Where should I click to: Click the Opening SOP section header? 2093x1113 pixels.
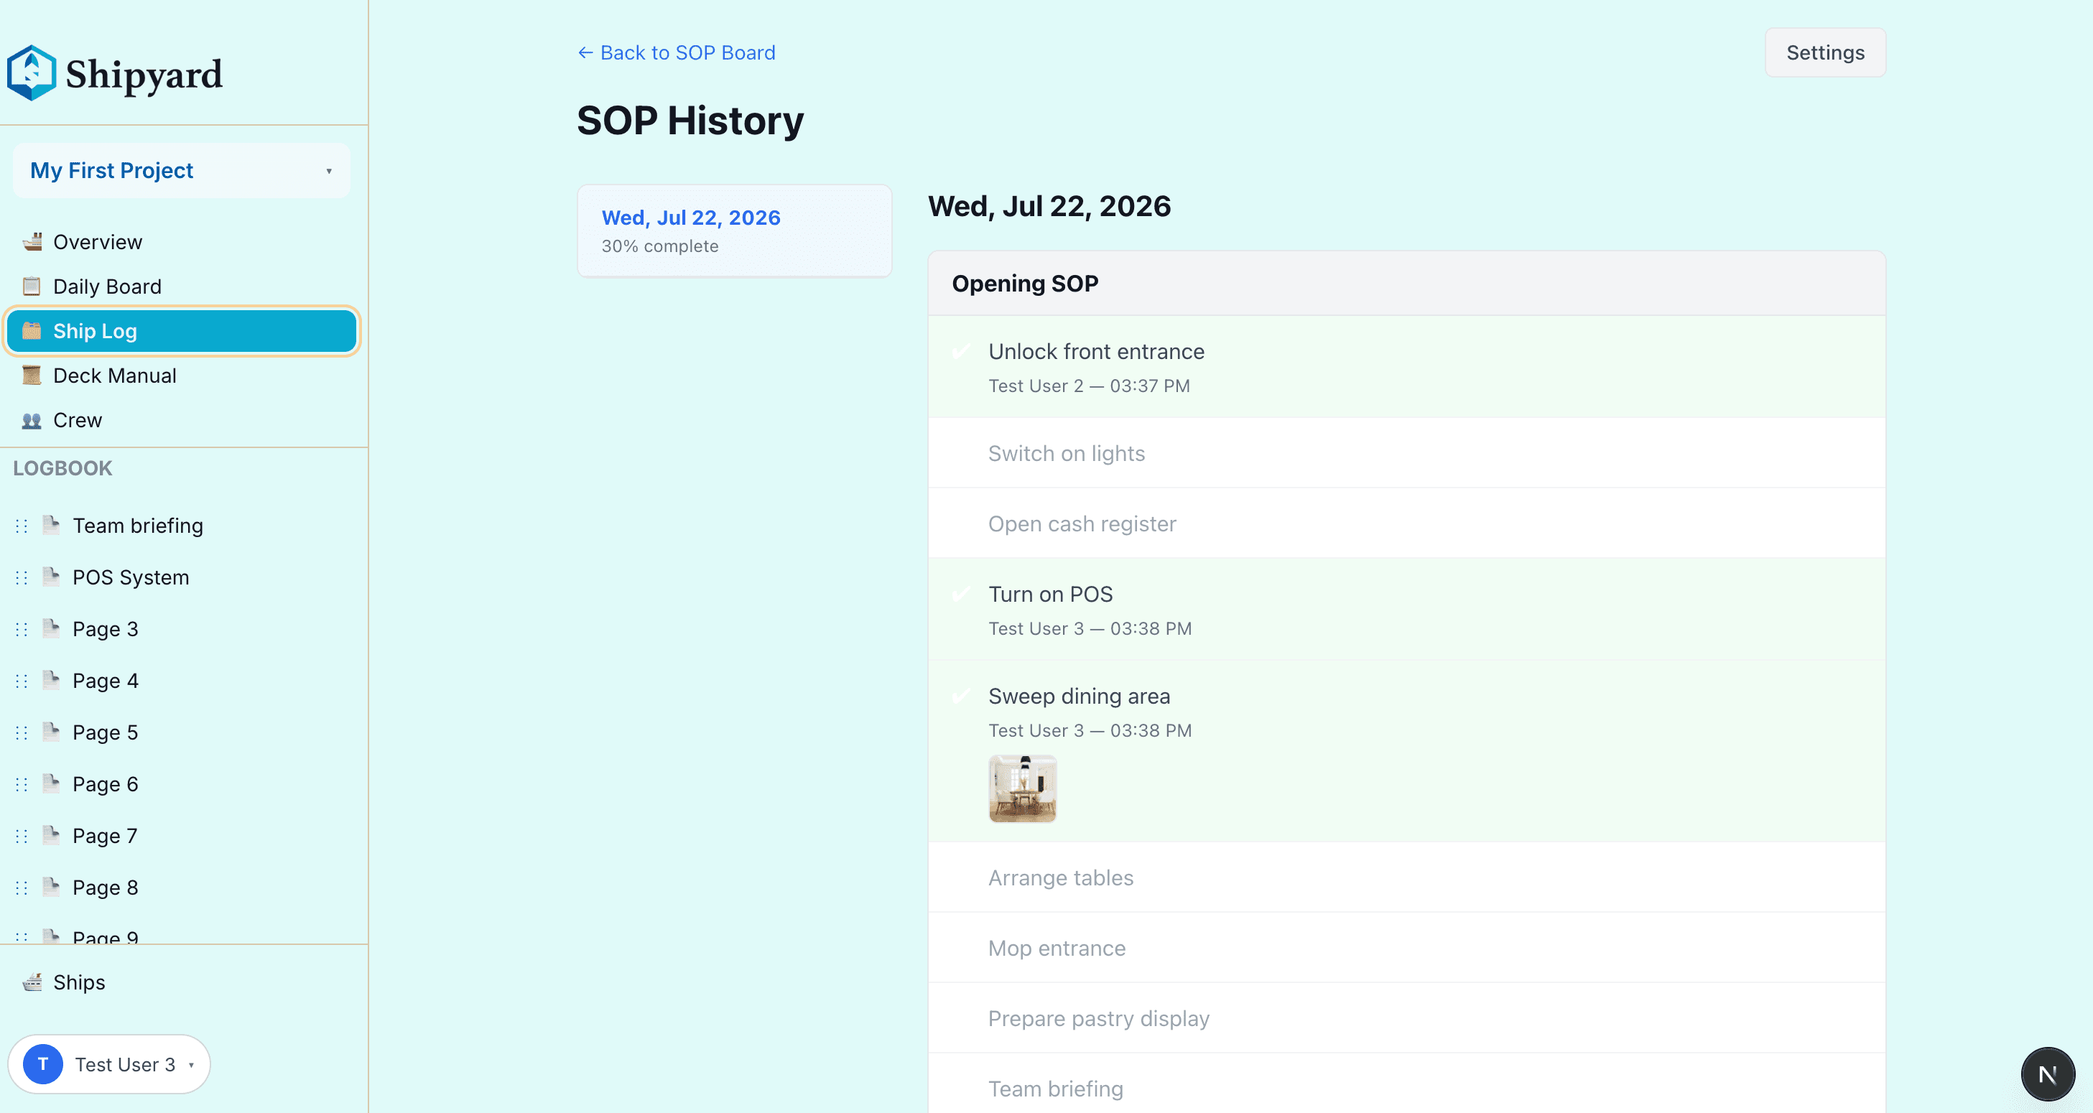pyautogui.click(x=1406, y=284)
